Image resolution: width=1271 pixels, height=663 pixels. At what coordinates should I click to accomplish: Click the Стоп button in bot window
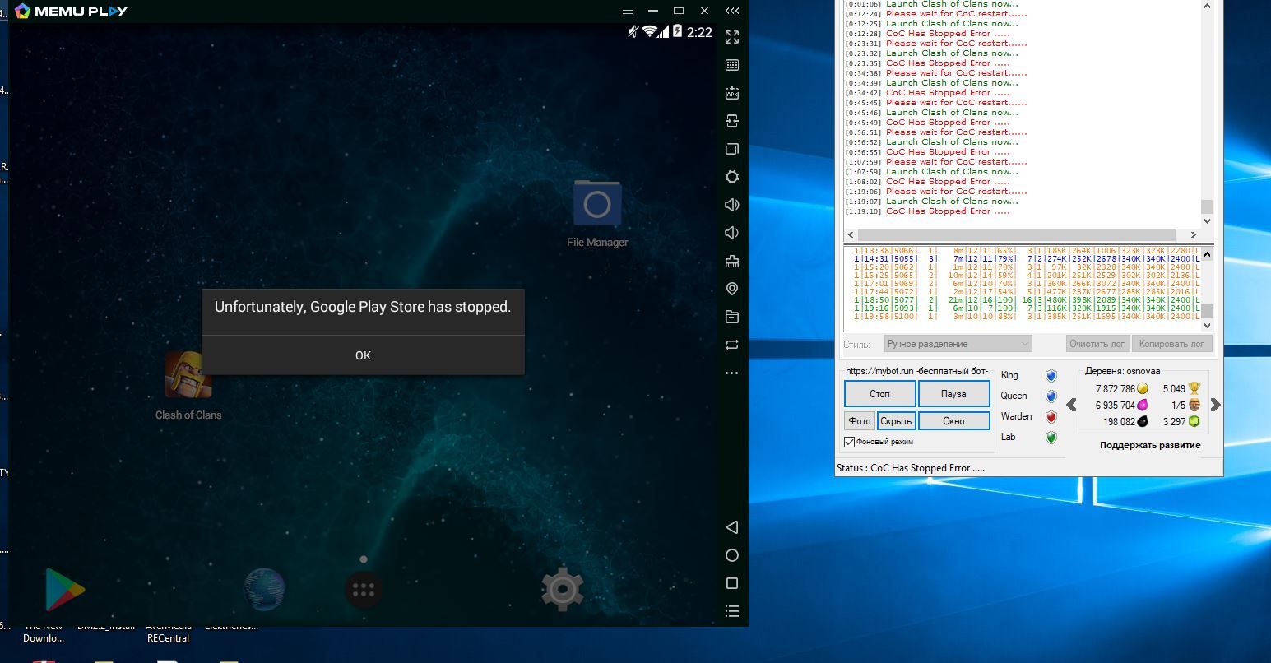pyautogui.click(x=879, y=394)
